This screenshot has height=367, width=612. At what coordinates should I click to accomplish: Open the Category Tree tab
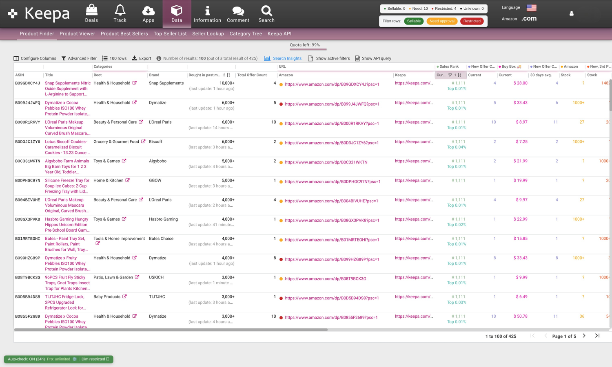pos(246,34)
